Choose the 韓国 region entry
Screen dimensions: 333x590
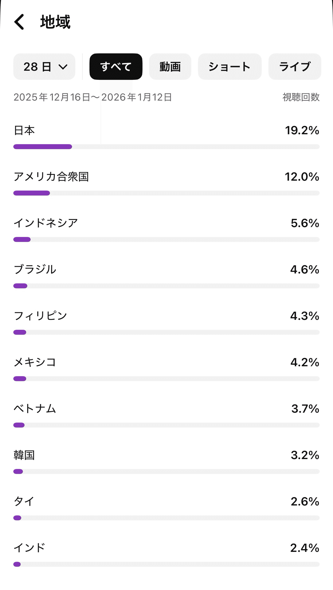coord(166,462)
